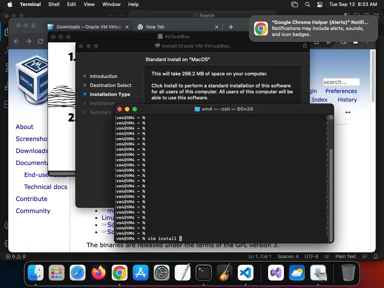Click Chrome's back arrow button

coord(16,41)
